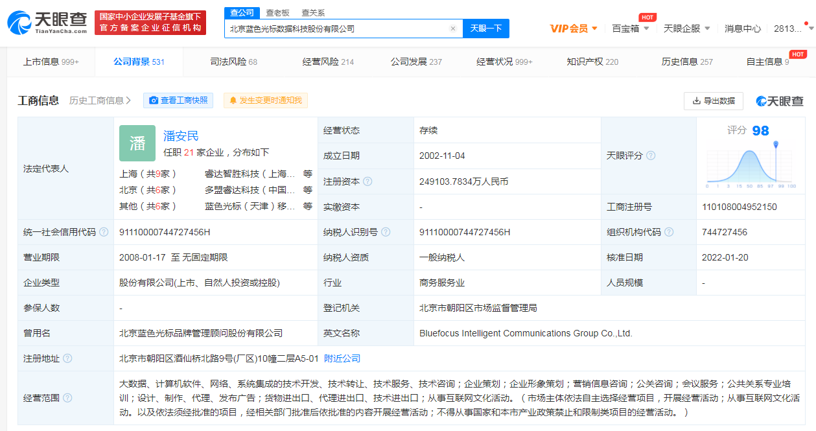The width and height of the screenshot is (816, 431).
Task: Open the 历史信息 tab
Action: pos(687,62)
